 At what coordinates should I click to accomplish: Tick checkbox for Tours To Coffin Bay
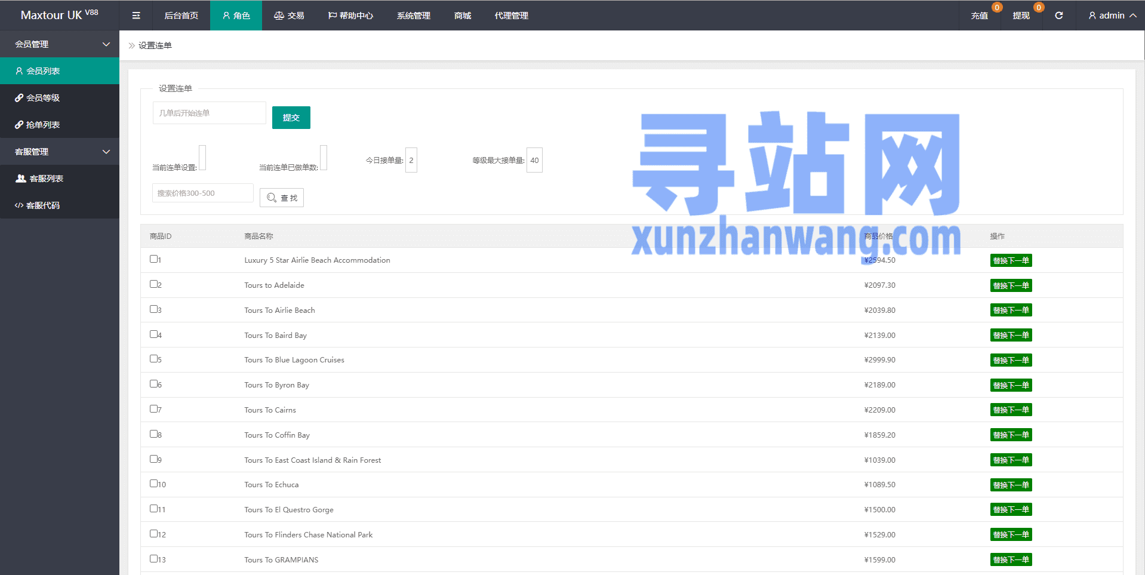[x=153, y=434]
